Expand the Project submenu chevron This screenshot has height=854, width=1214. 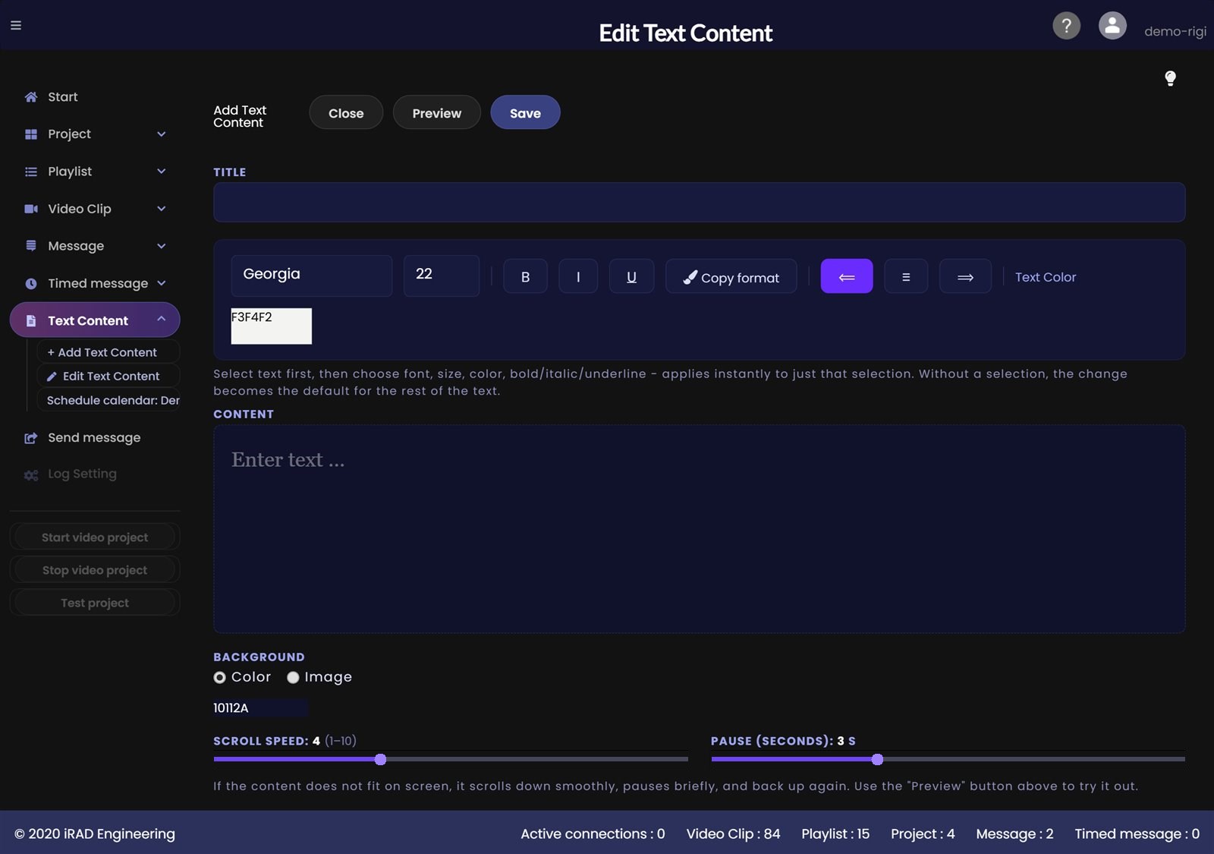point(161,134)
